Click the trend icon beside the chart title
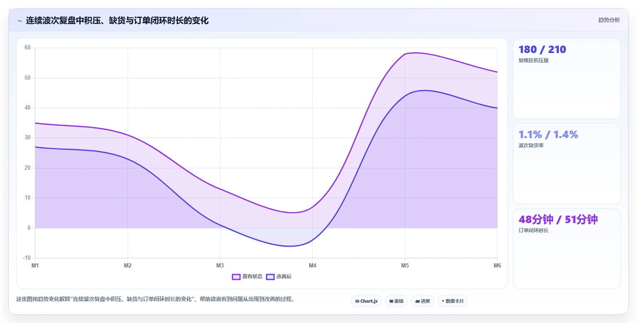This screenshot has width=637, height=323. coord(20,21)
